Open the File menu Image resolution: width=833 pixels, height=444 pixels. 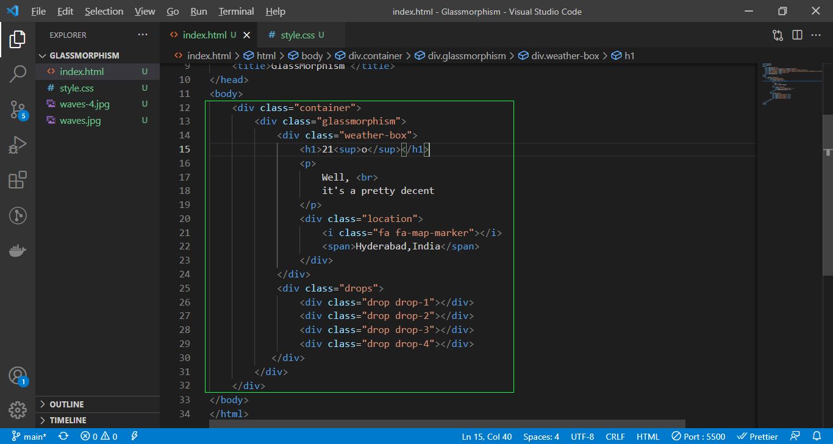click(38, 12)
